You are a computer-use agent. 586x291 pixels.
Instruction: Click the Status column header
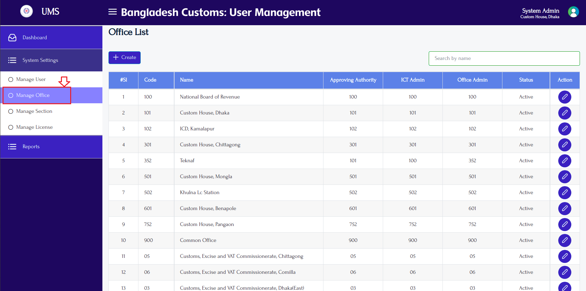[526, 80]
